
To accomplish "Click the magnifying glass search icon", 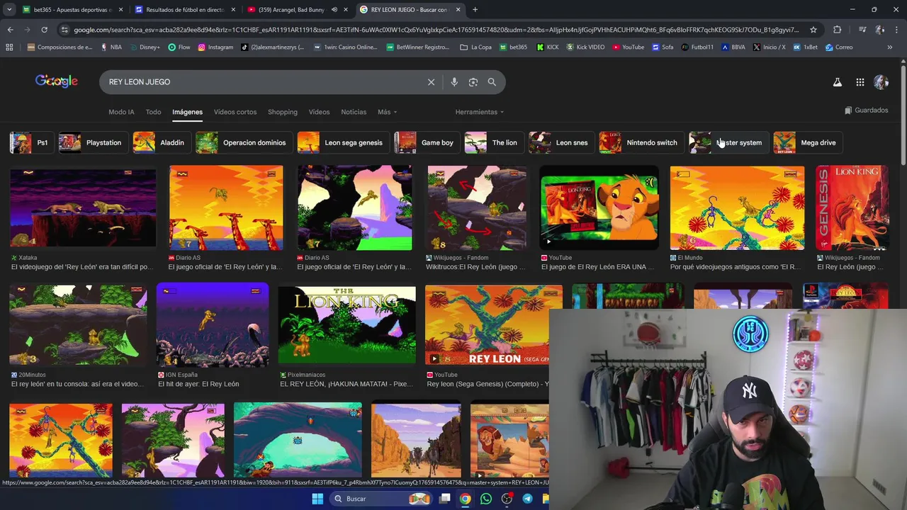I will 492,82.
